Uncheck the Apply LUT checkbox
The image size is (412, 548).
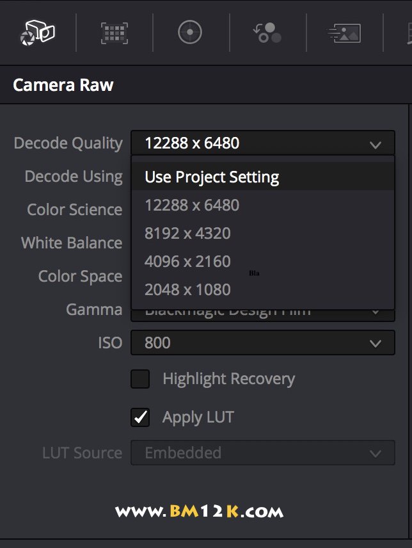pos(140,417)
